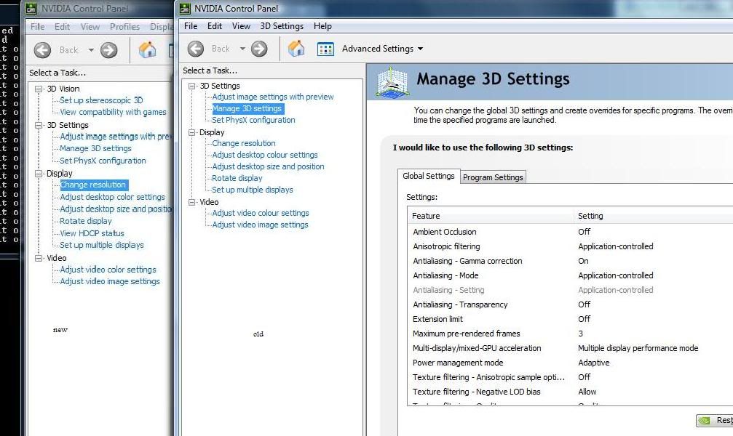Viewport: 733px width, 436px height.
Task: Click the Forward arrow in the left window
Action: click(108, 49)
